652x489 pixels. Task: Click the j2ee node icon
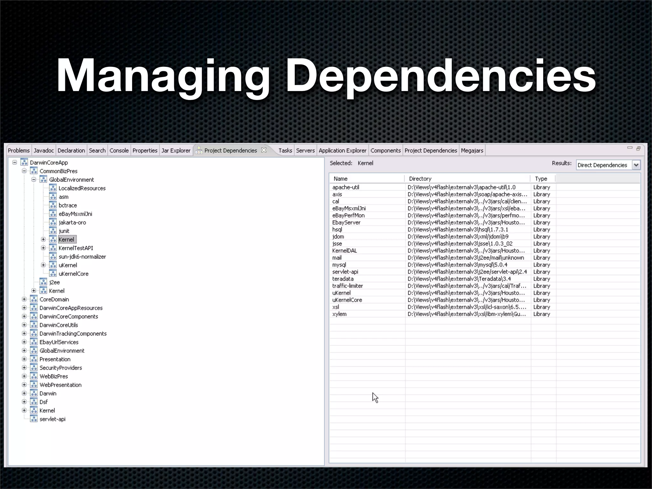(x=43, y=282)
